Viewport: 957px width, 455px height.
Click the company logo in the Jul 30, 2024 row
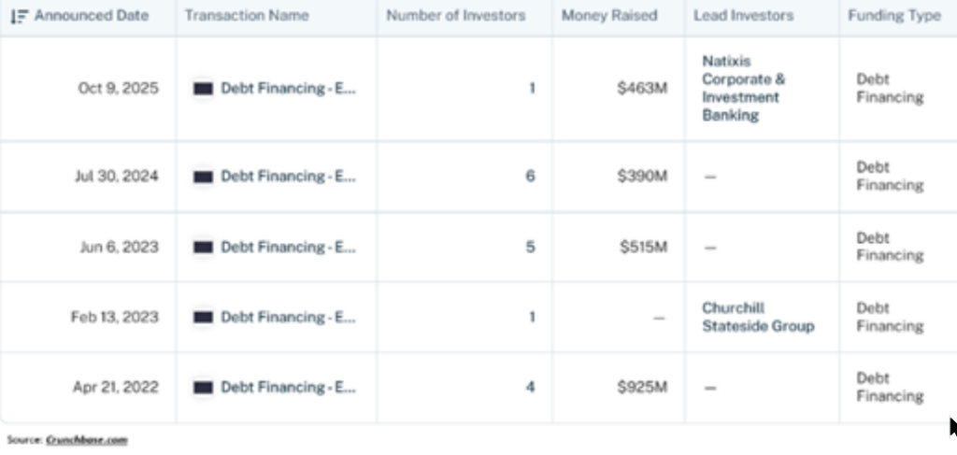click(203, 177)
